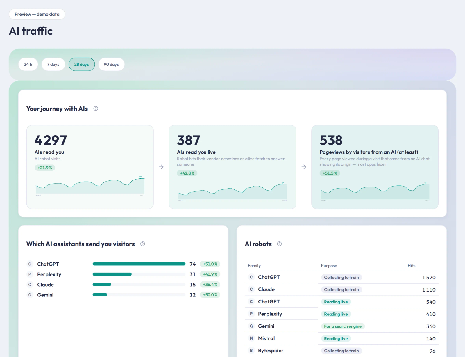Click the Purpose column header
Viewport: 465px width, 357px height.
pyautogui.click(x=329, y=266)
